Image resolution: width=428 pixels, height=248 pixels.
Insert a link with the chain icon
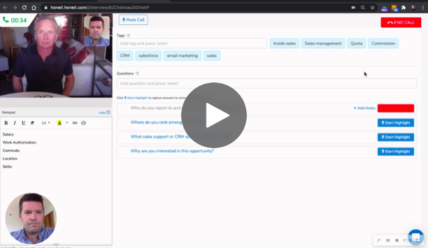click(74, 123)
